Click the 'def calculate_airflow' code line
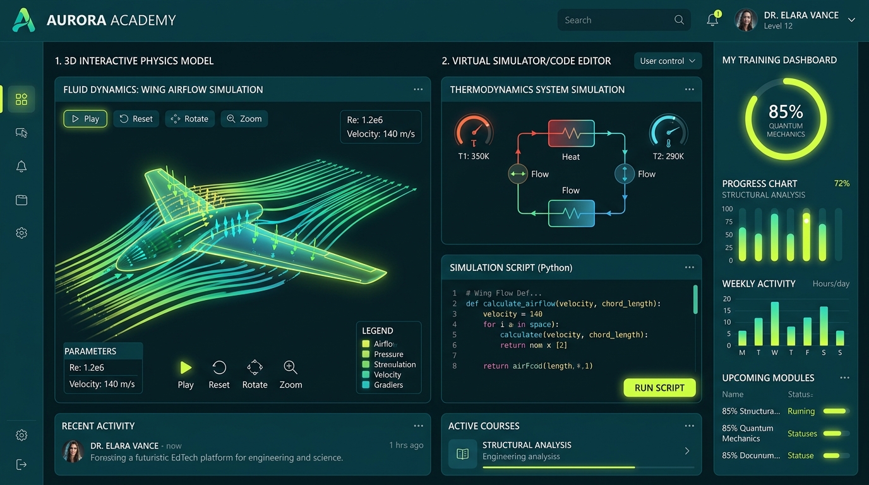Image resolution: width=869 pixels, height=485 pixels. click(x=563, y=304)
